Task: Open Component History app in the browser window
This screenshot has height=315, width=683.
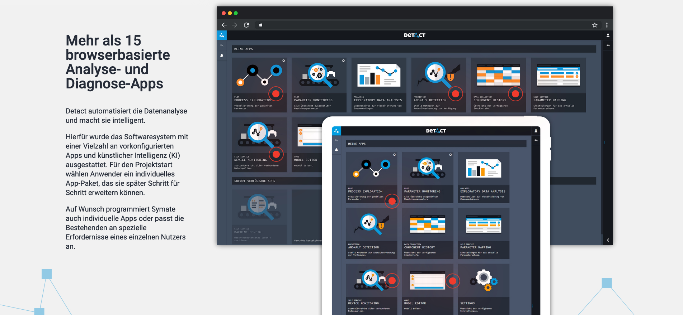Action: (499, 85)
